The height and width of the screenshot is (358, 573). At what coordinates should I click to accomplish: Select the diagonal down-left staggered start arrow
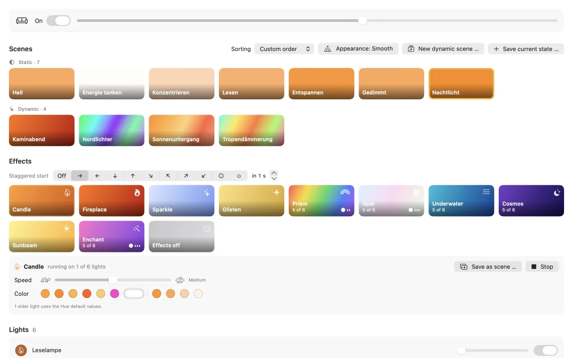pos(204,176)
